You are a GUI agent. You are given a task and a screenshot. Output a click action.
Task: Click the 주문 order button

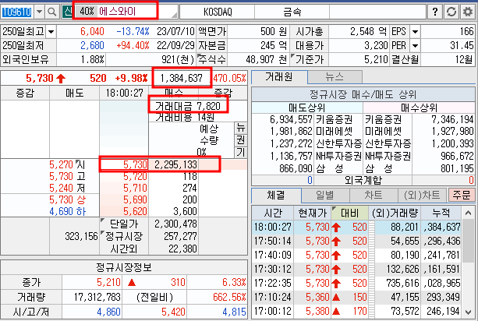(462, 196)
